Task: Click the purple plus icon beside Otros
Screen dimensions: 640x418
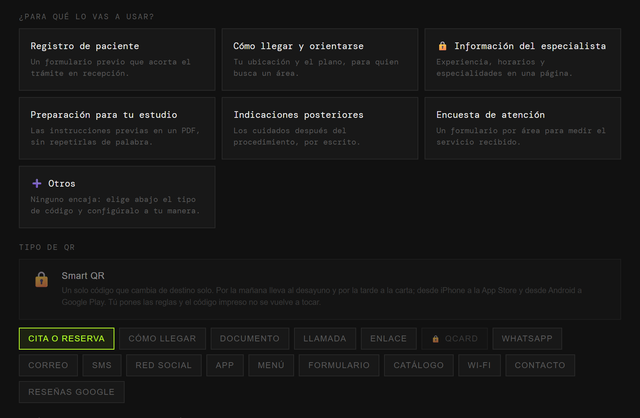Action: point(37,183)
